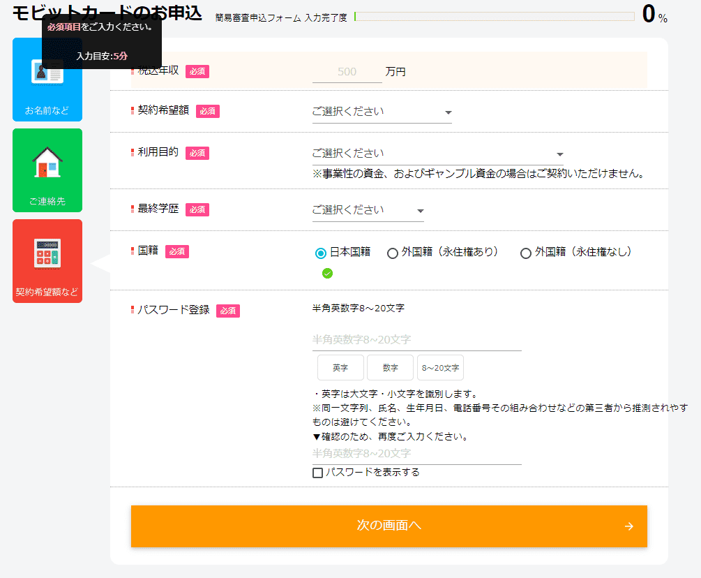Select 外国籍（永住権あり）radio button
The image size is (701, 578).
393,253
